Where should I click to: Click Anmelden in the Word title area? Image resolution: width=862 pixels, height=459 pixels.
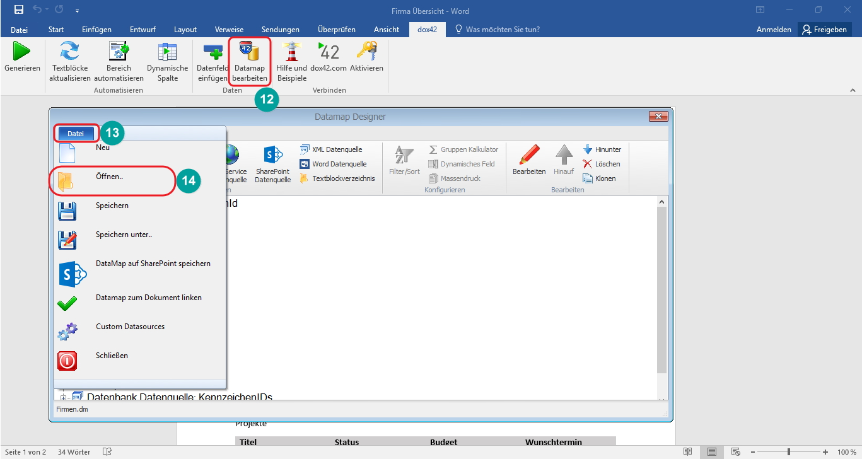click(x=774, y=30)
